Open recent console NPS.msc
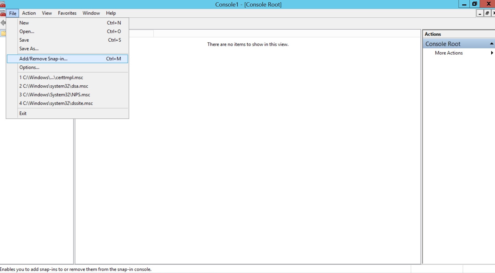This screenshot has width=495, height=273. pos(54,94)
